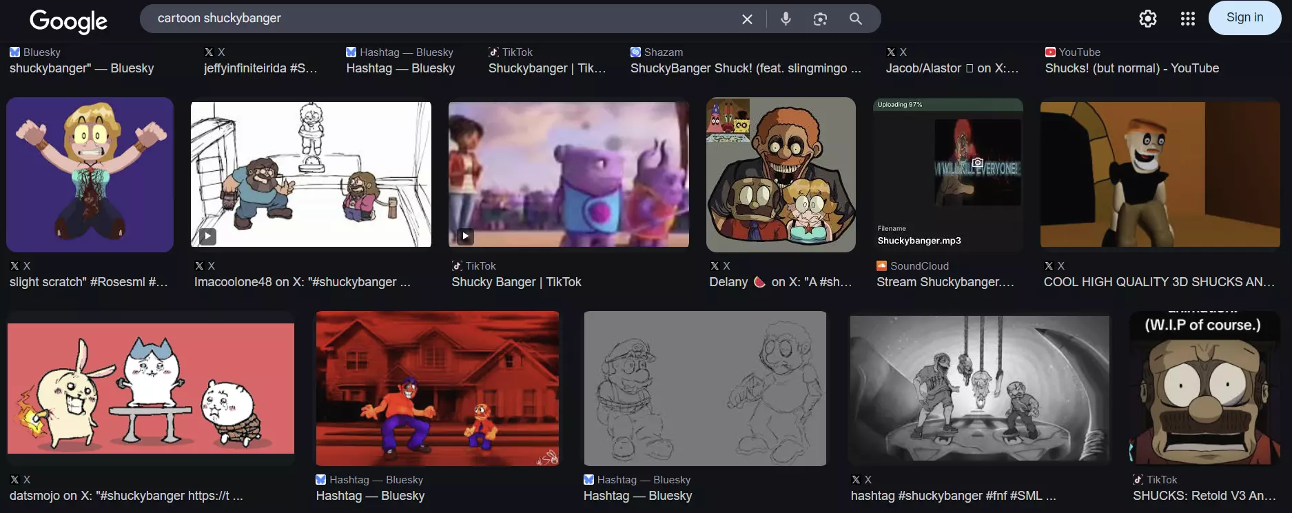The image size is (1292, 513).
Task: Open search by image camera icon
Action: pyautogui.click(x=820, y=19)
